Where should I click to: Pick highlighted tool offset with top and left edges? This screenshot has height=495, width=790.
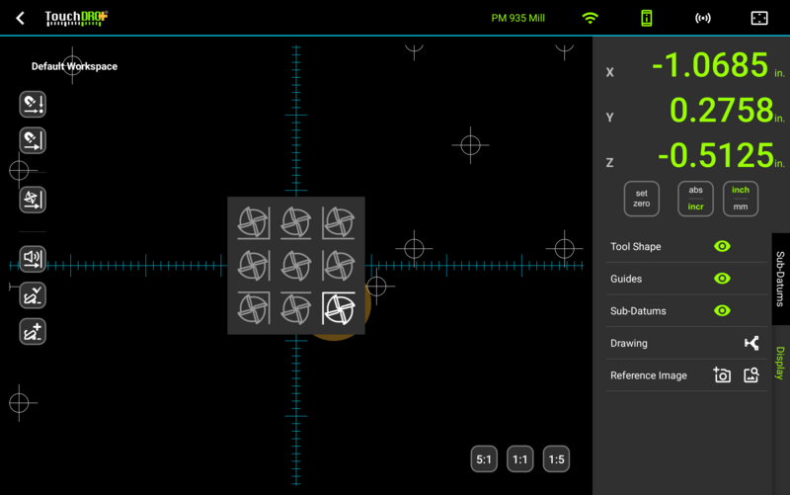point(339,308)
